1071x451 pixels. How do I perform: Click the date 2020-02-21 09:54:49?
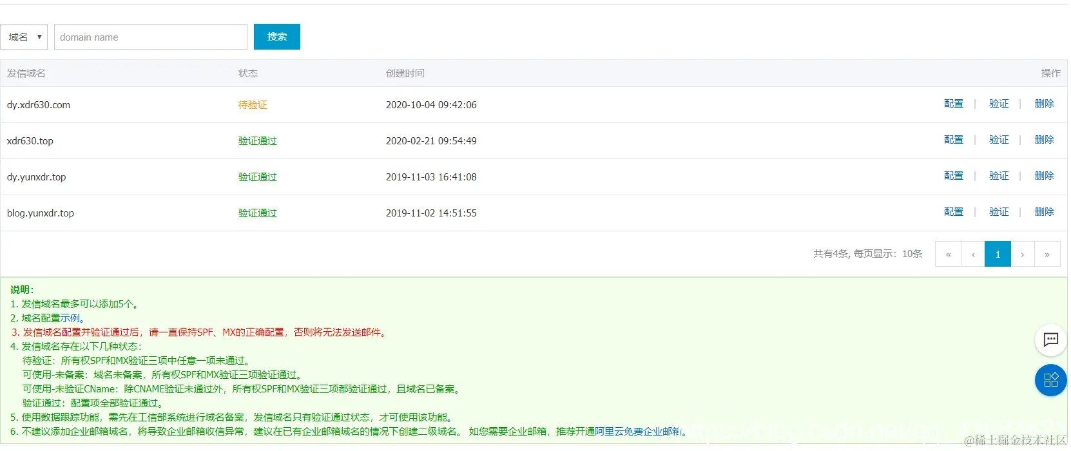coord(431,141)
